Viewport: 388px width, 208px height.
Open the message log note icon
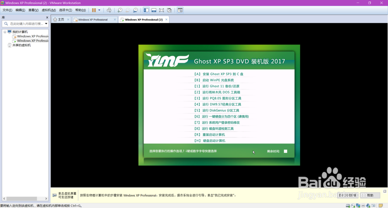pyautogui.click(x=381, y=206)
